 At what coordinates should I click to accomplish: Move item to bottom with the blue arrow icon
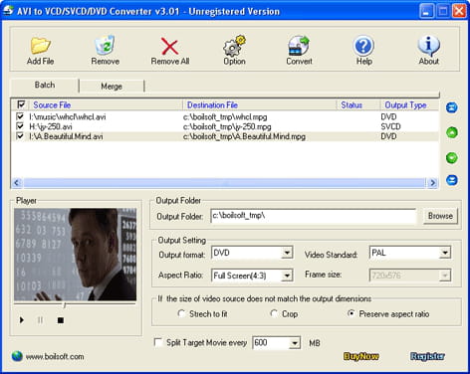[x=452, y=180]
